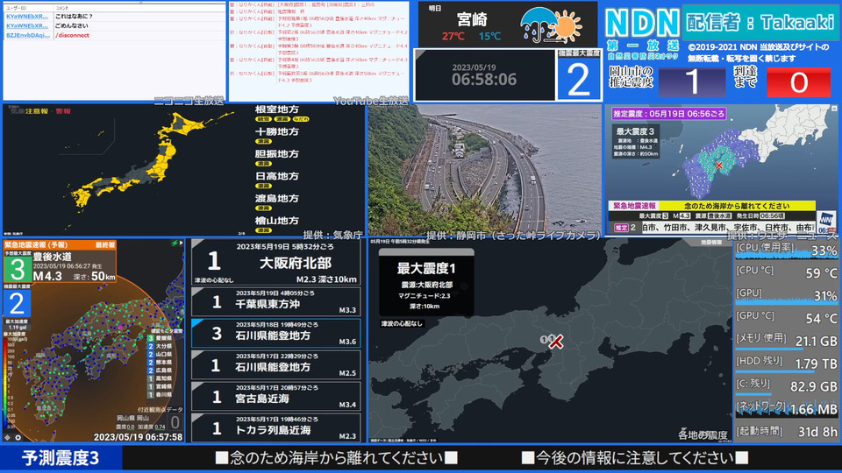Click the 根室地方 region name
This screenshot has width=842, height=473.
pyautogui.click(x=277, y=109)
